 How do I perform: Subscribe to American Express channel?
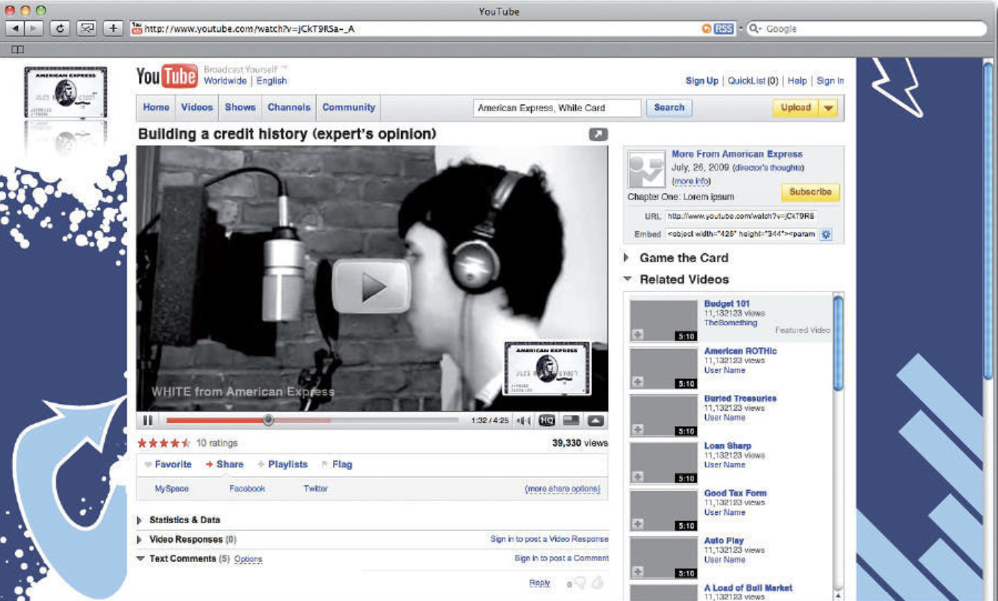click(810, 192)
